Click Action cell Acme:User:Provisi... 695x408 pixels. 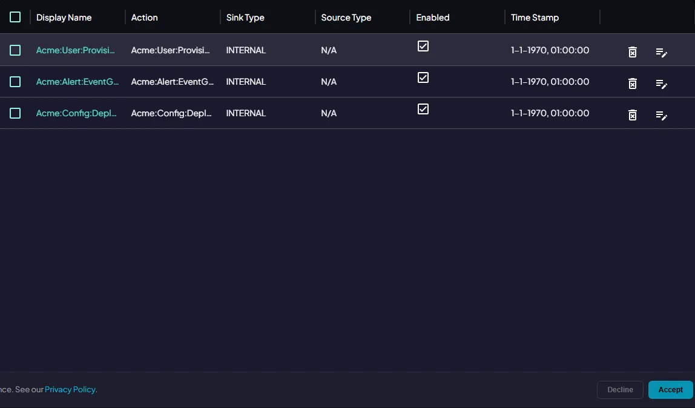(170, 50)
